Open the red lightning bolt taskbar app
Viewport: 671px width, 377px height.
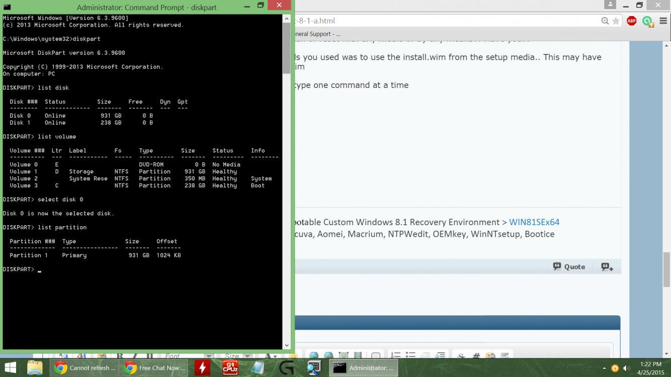click(203, 368)
